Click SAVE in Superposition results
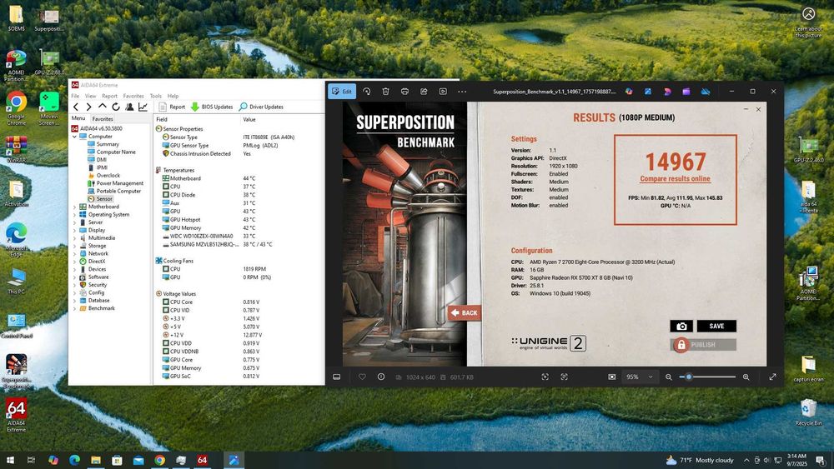This screenshot has width=834, height=469. click(716, 326)
